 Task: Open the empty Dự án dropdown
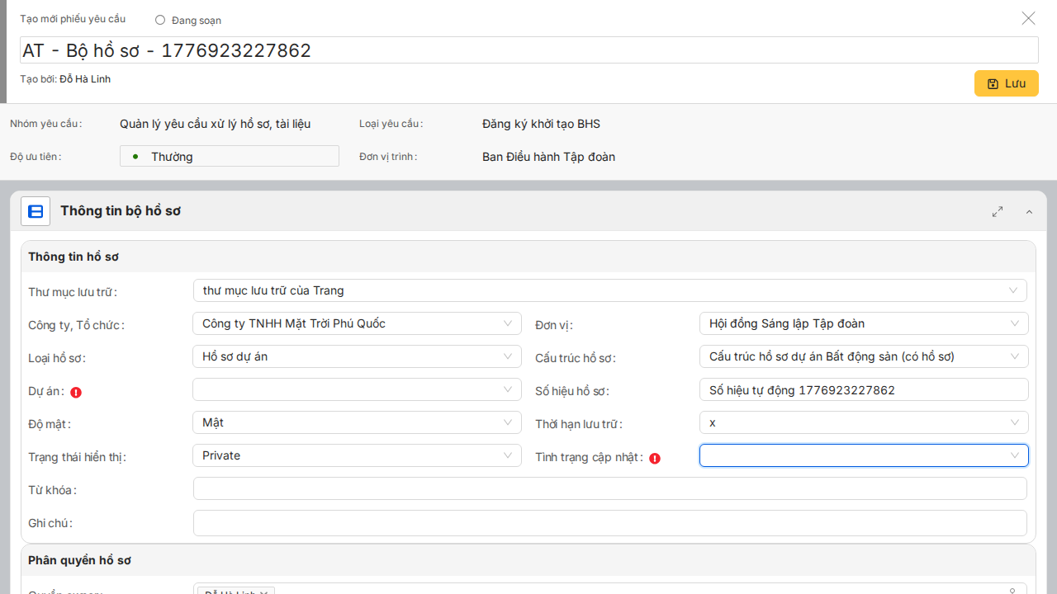click(x=357, y=389)
